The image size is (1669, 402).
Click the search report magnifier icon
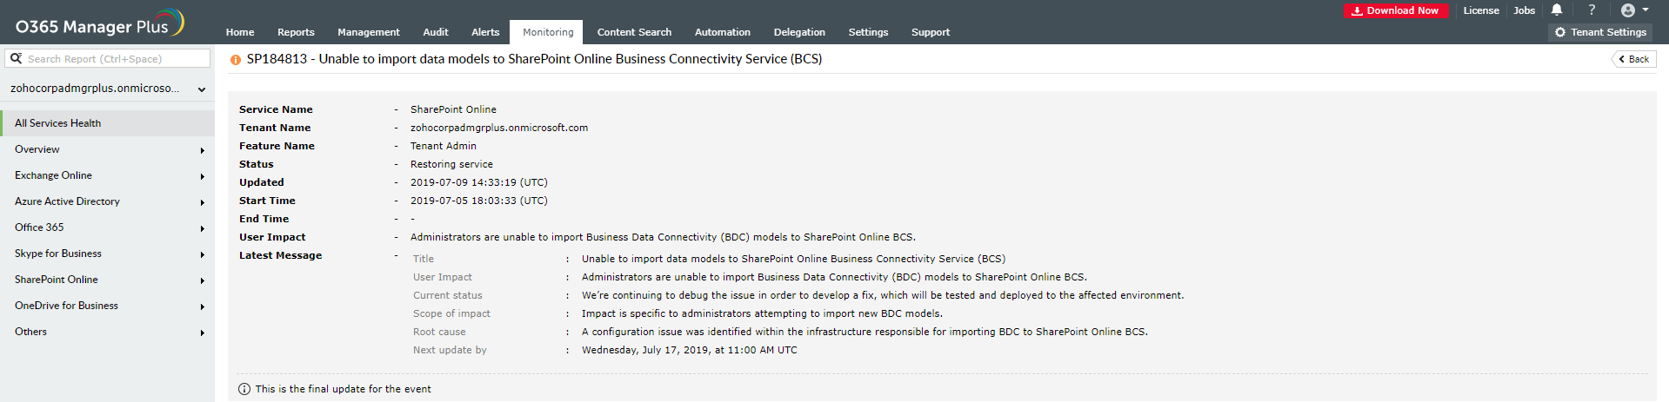[x=16, y=58]
